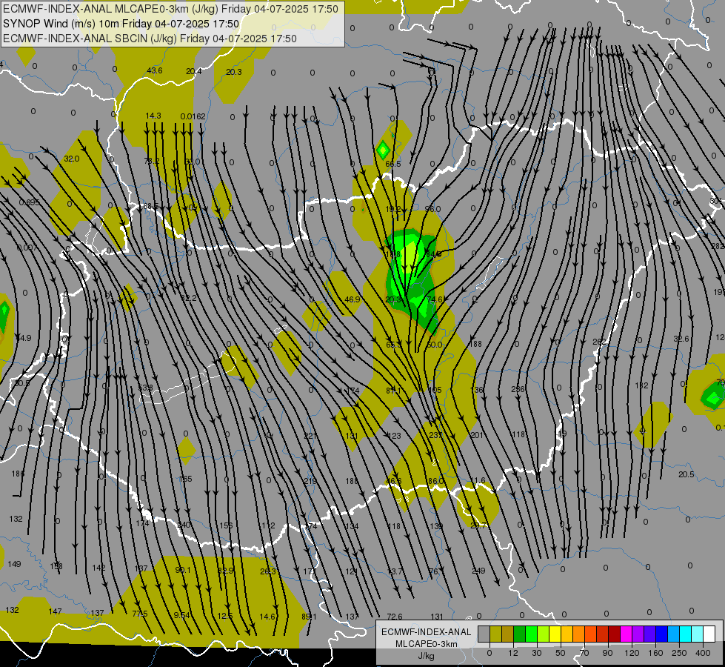Image resolution: width=725 pixels, height=667 pixels.
Task: Click the map value '0.695'
Action: (30, 202)
